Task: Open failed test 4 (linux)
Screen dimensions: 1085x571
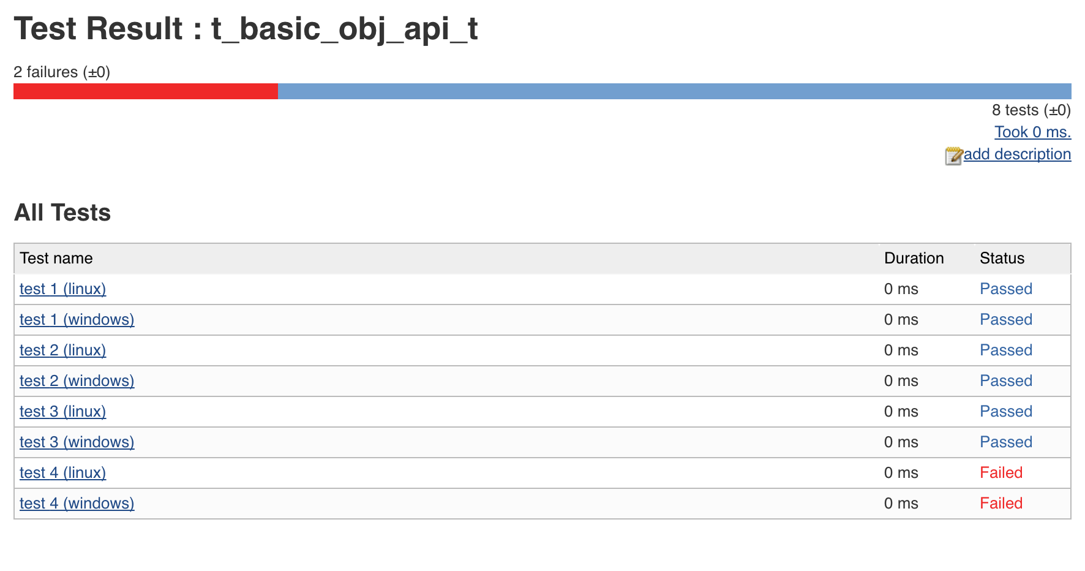Action: click(62, 473)
